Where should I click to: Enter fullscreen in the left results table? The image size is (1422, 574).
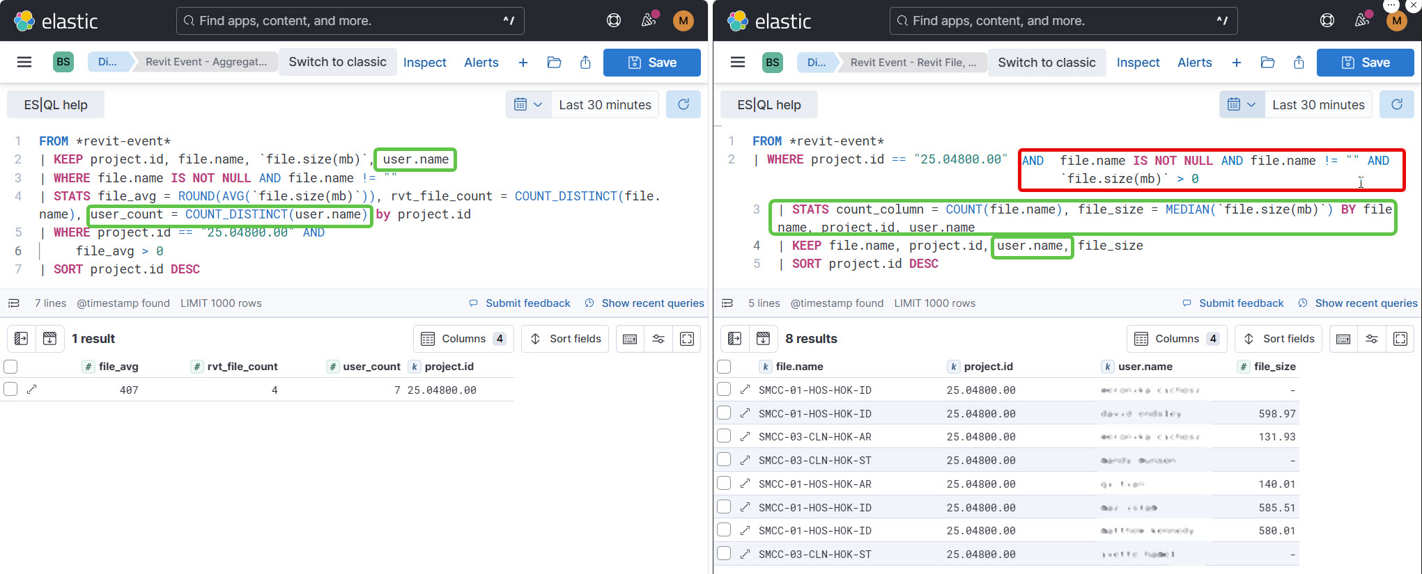click(x=687, y=339)
